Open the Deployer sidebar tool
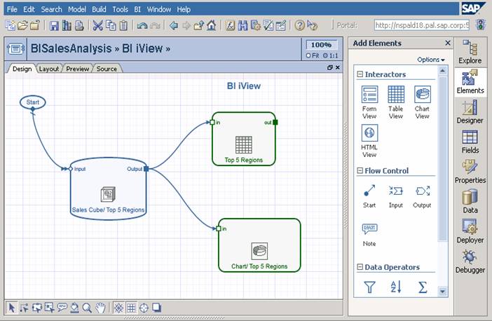This screenshot has width=492, height=321. click(x=470, y=231)
